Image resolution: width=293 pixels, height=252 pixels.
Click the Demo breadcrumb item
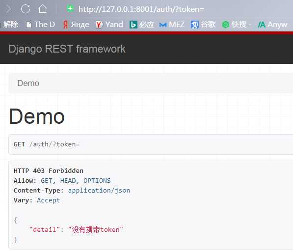point(28,83)
